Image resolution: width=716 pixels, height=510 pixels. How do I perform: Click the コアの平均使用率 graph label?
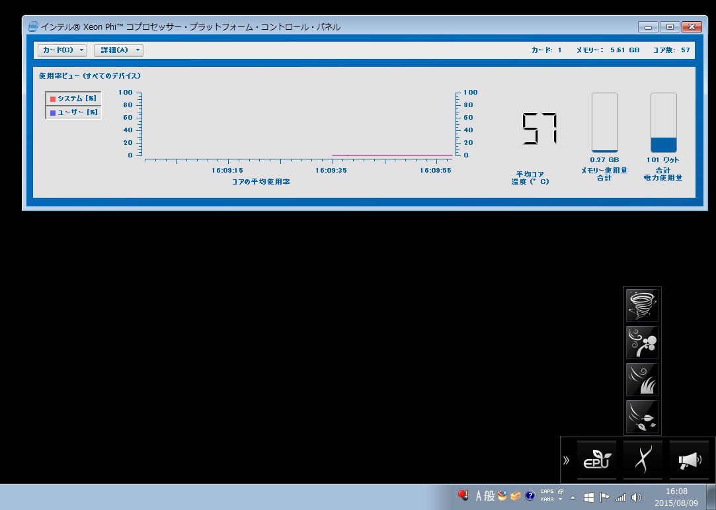(x=260, y=182)
